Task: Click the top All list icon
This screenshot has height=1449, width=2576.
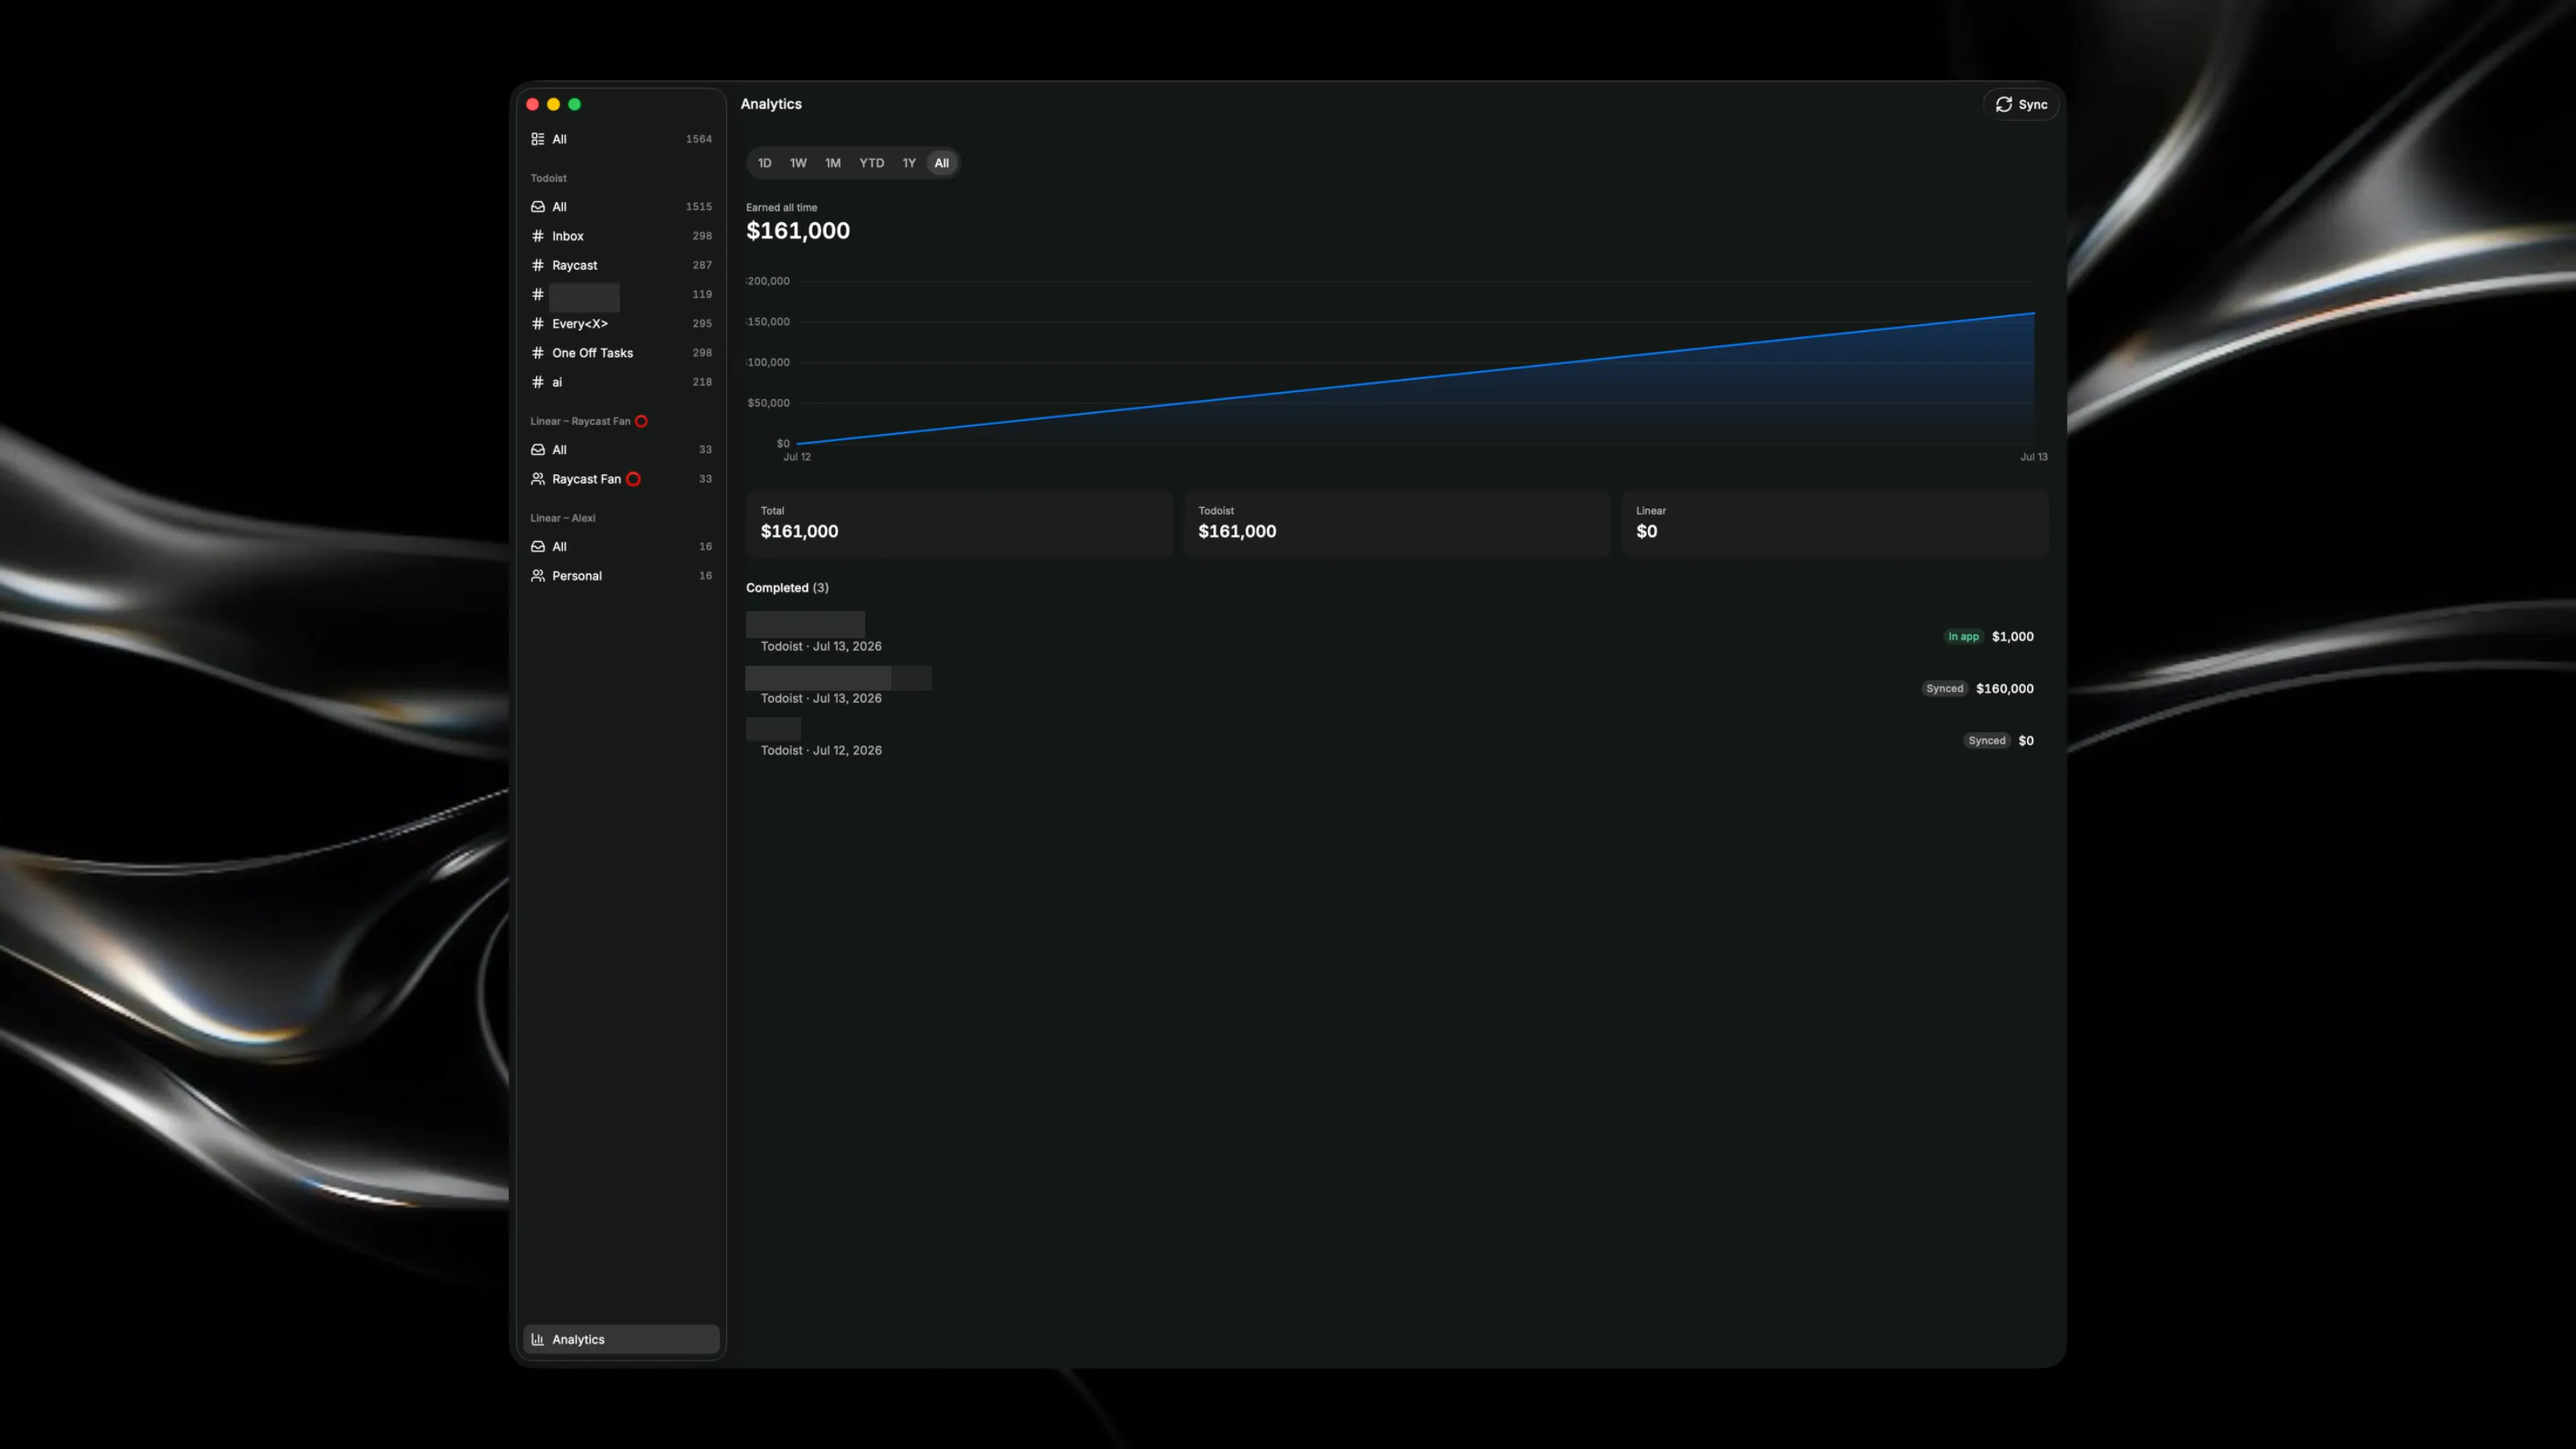Action: point(538,139)
